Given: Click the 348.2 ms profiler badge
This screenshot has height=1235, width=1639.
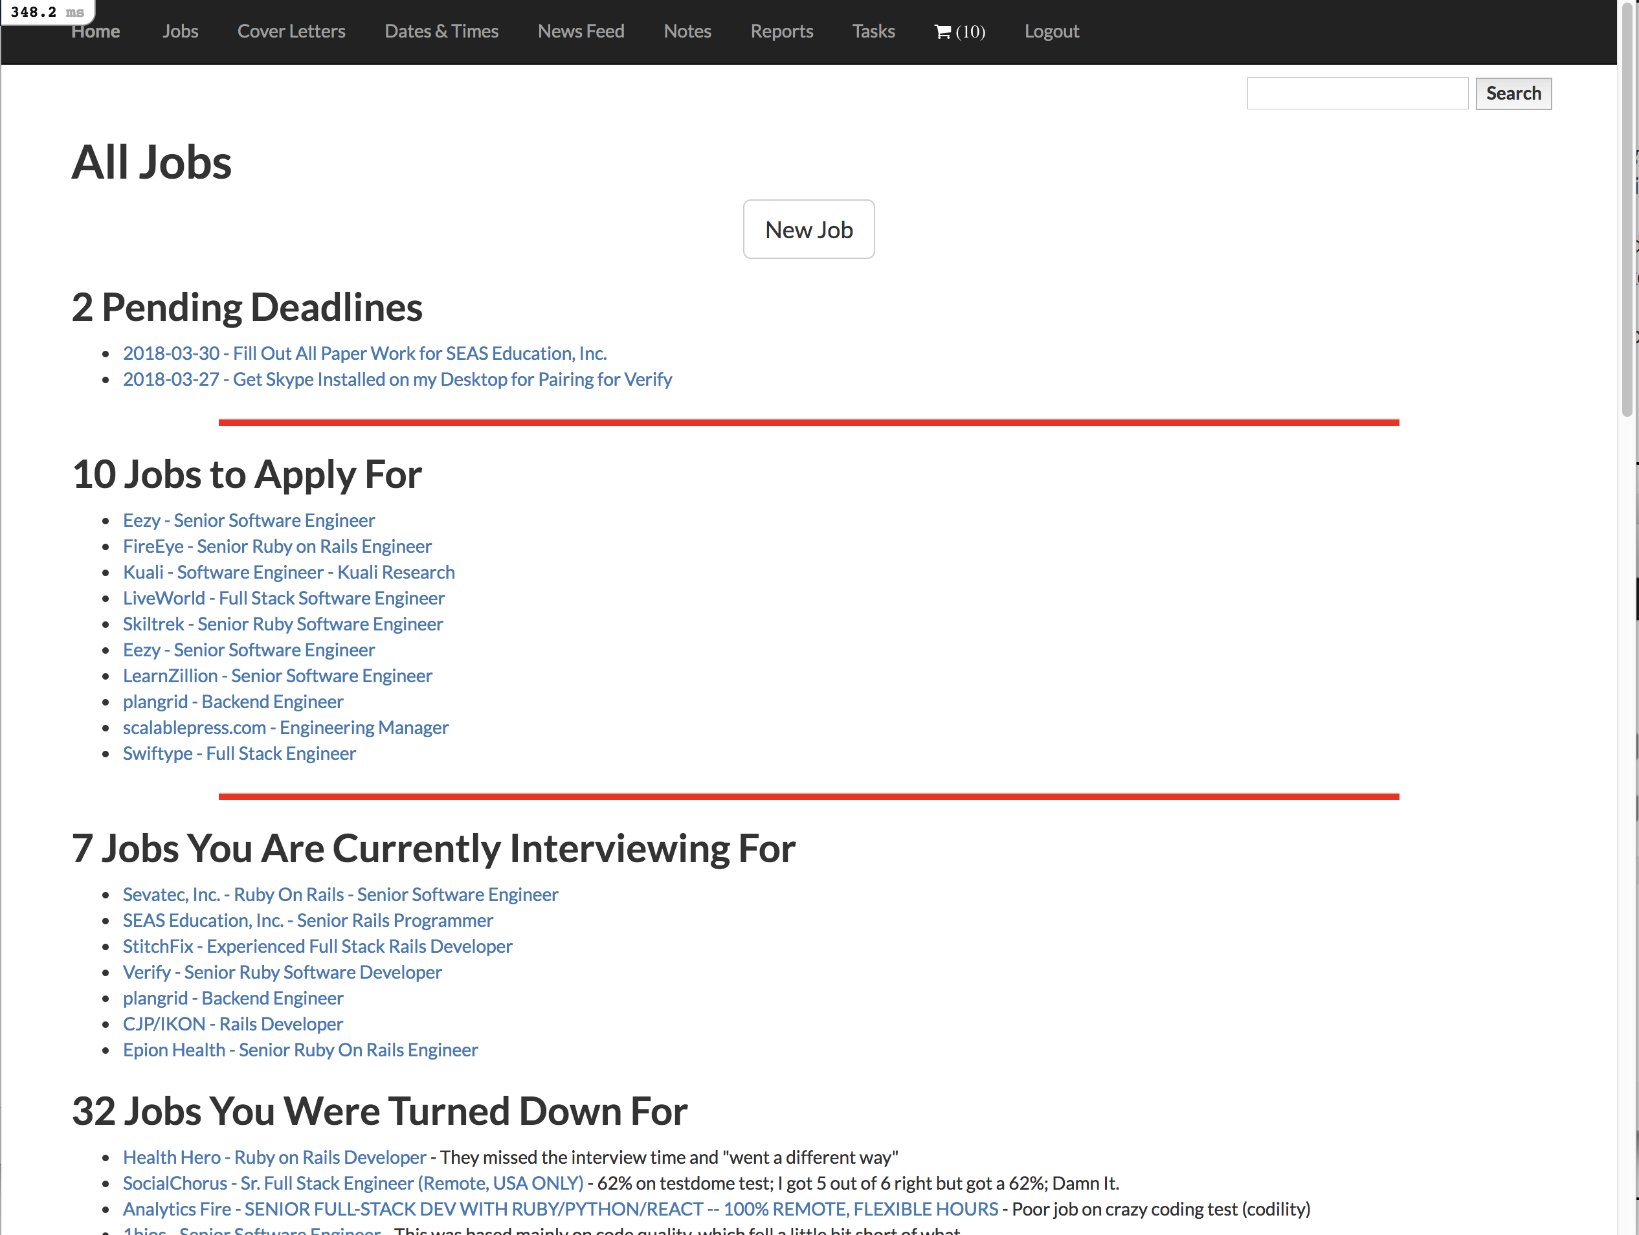Looking at the screenshot, I should (47, 12).
